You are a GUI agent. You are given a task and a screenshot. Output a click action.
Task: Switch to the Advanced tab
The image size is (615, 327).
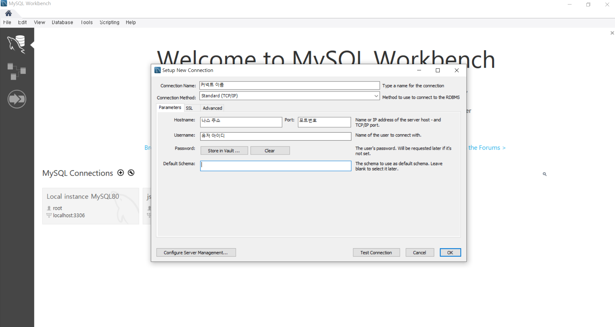coord(212,108)
